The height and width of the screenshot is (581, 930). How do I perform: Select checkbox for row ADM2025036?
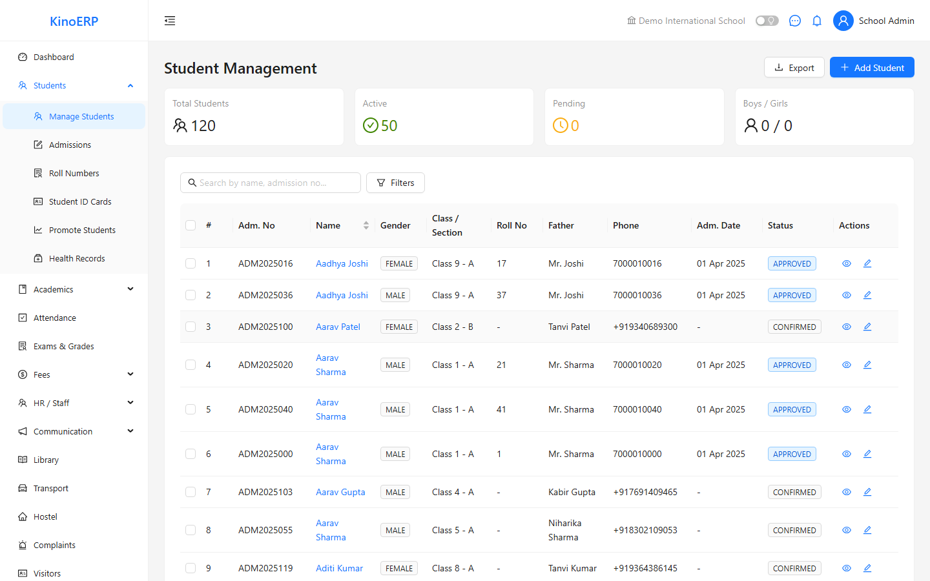[x=191, y=295]
